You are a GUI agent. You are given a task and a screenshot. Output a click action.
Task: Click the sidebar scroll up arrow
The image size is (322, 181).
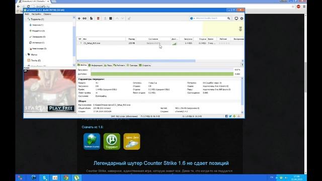coord(74,18)
